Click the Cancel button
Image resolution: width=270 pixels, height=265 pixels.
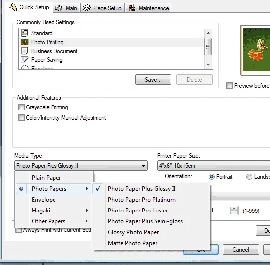point(241,249)
